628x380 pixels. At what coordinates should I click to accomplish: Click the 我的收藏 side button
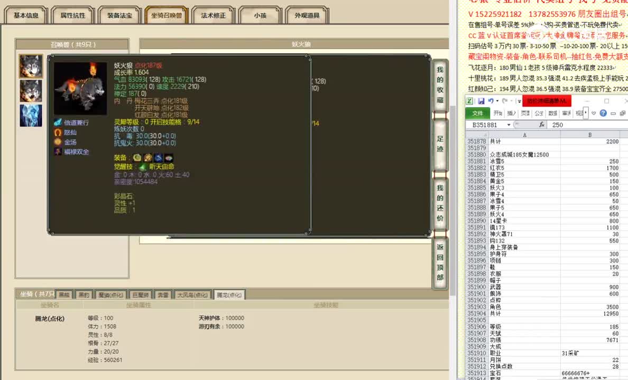440,85
